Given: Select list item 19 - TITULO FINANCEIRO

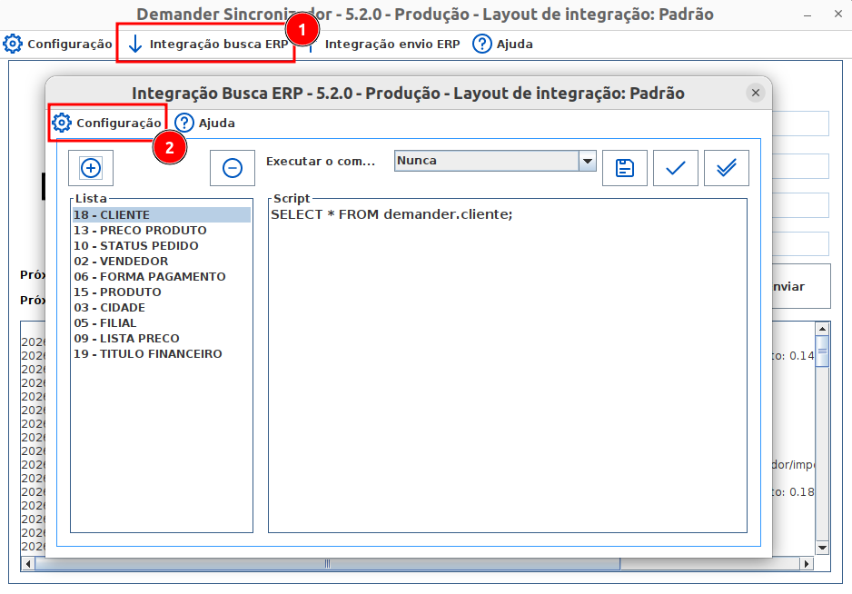Looking at the screenshot, I should [x=162, y=354].
